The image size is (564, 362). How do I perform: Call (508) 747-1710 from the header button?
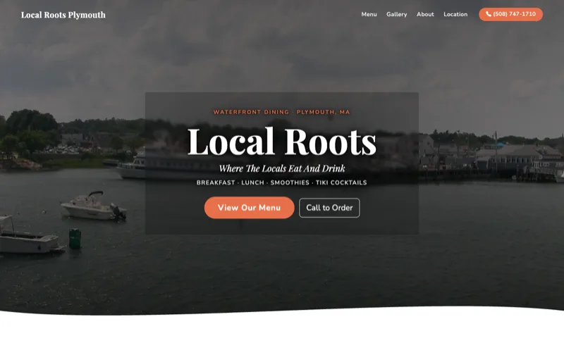tap(510, 14)
